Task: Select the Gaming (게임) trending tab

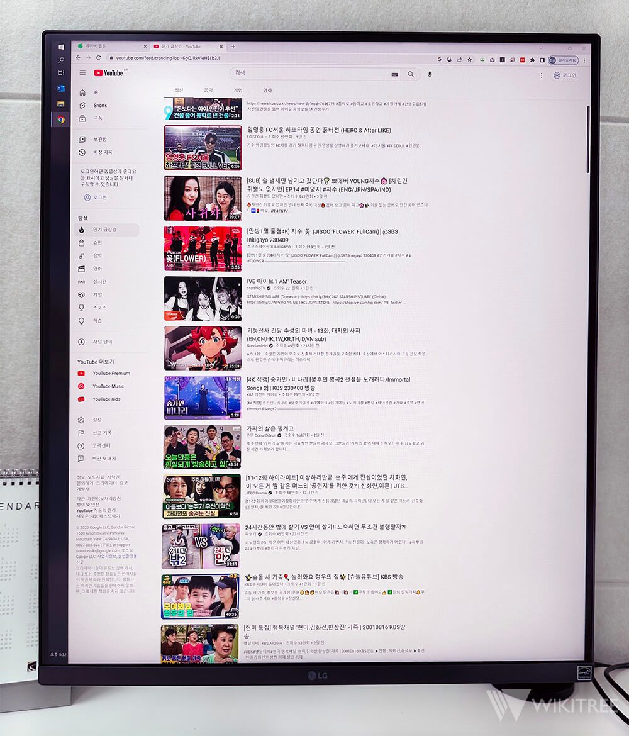Action: point(238,90)
